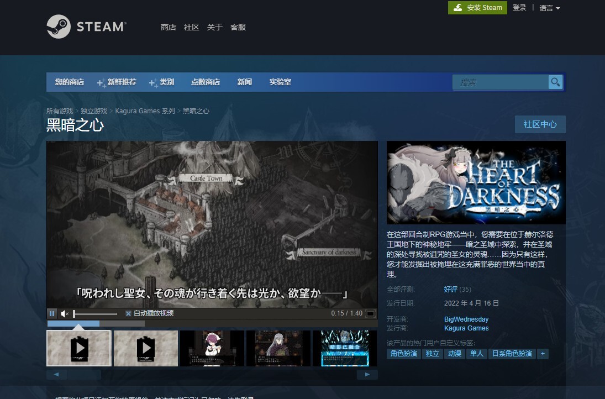Click the 安装 Steam button
The image size is (605, 399).
(x=478, y=8)
